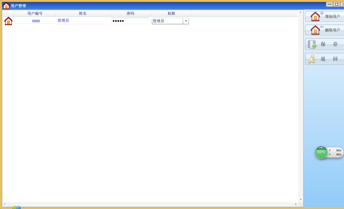
Task: Select the 权限 combo box showing 管理员
Action: [x=167, y=21]
